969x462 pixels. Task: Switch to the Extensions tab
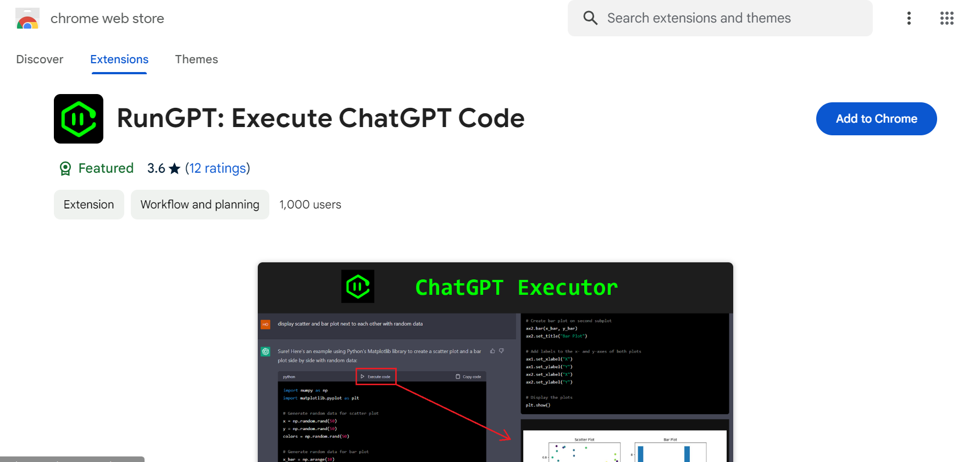(119, 59)
